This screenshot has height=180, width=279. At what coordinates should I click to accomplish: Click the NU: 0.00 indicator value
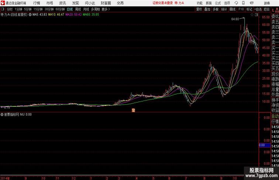pos(25,115)
